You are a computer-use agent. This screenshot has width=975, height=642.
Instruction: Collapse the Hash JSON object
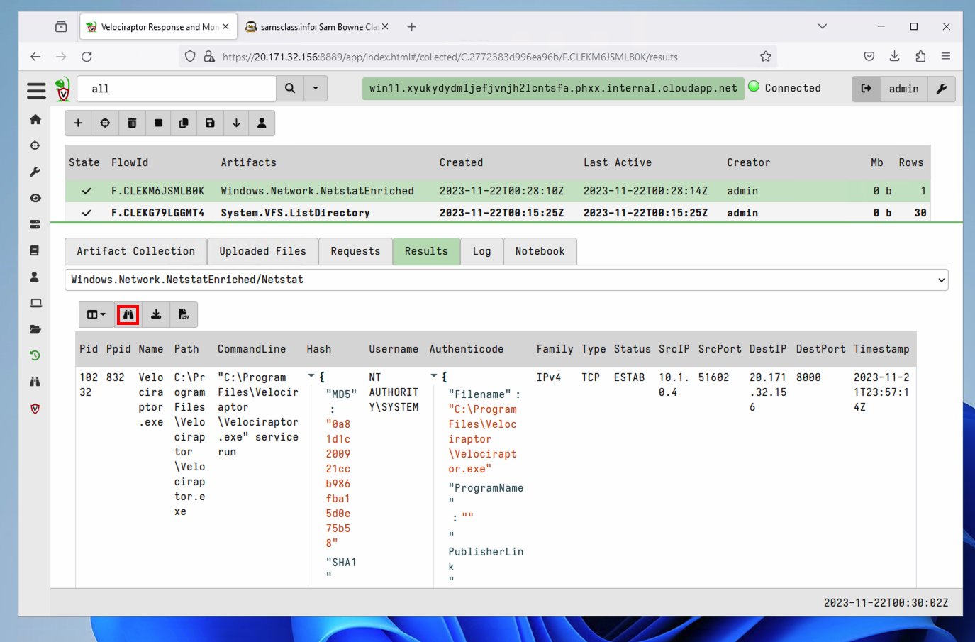311,376
